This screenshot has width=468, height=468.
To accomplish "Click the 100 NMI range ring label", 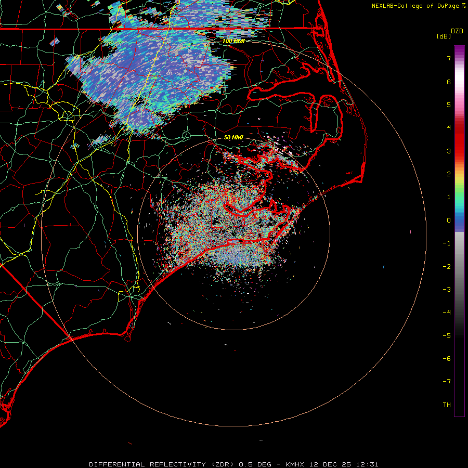I will click(x=233, y=41).
